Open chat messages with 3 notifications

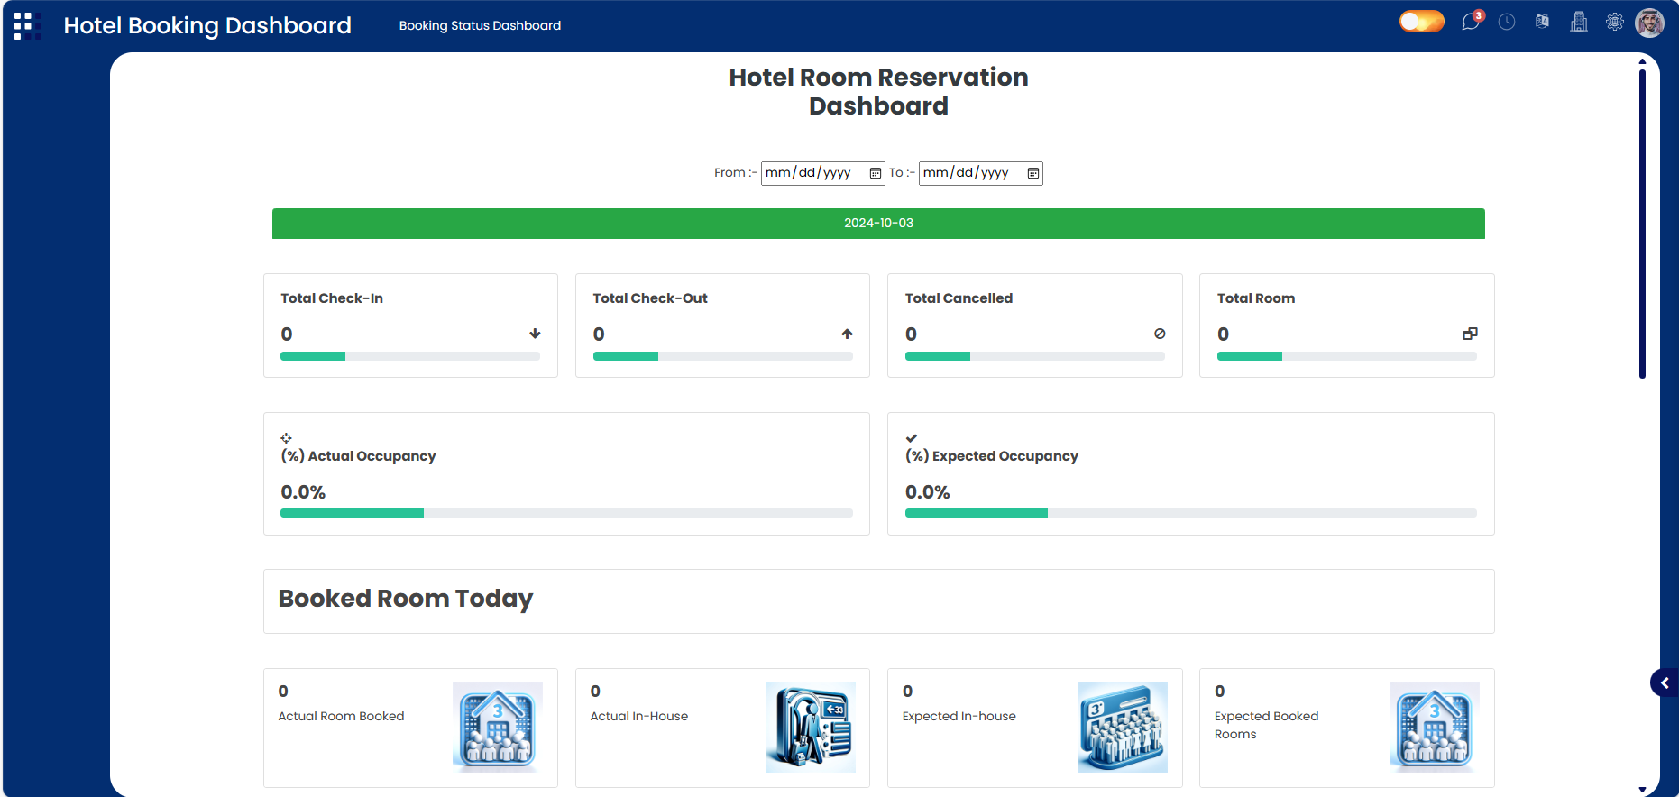[x=1471, y=22]
